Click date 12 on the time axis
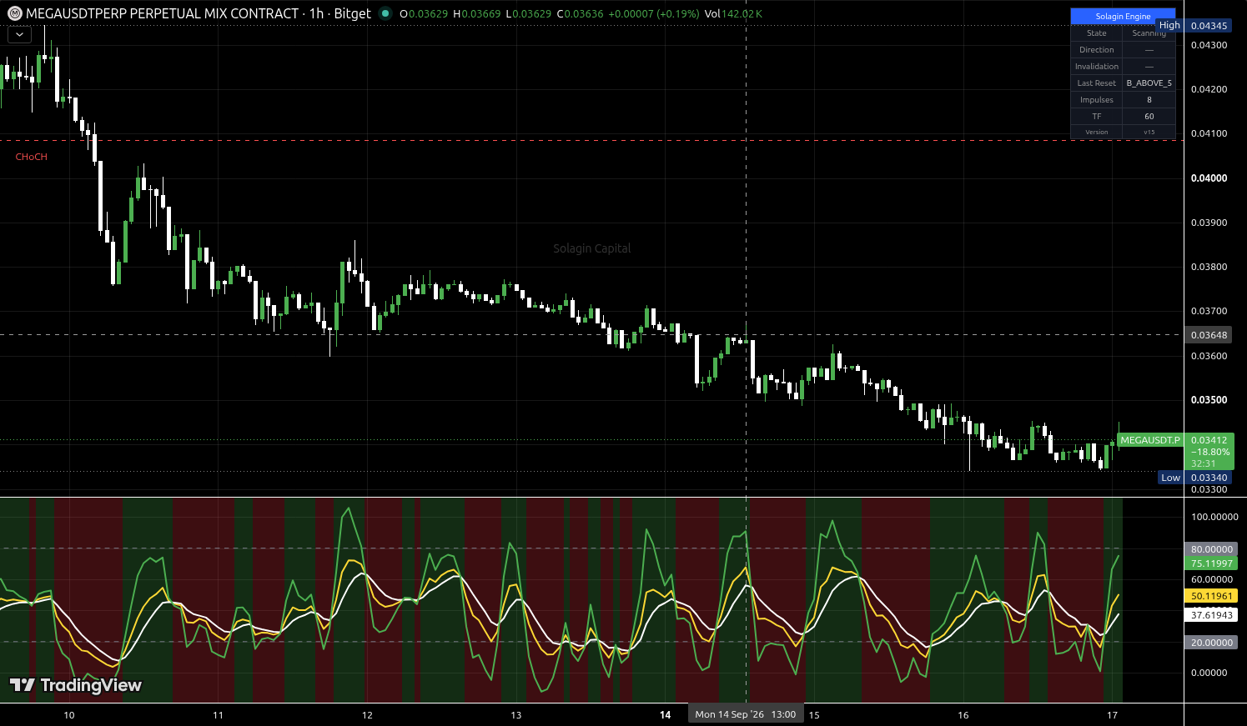The height and width of the screenshot is (726, 1247). click(367, 715)
